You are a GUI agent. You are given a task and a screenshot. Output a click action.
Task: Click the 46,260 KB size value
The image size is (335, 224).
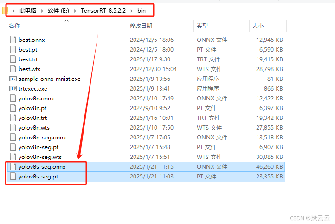(x=270, y=167)
